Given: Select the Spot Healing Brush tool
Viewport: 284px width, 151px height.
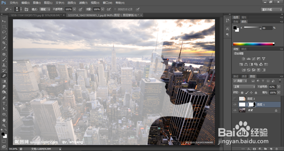Looking at the screenshot, I should pos(4,54).
